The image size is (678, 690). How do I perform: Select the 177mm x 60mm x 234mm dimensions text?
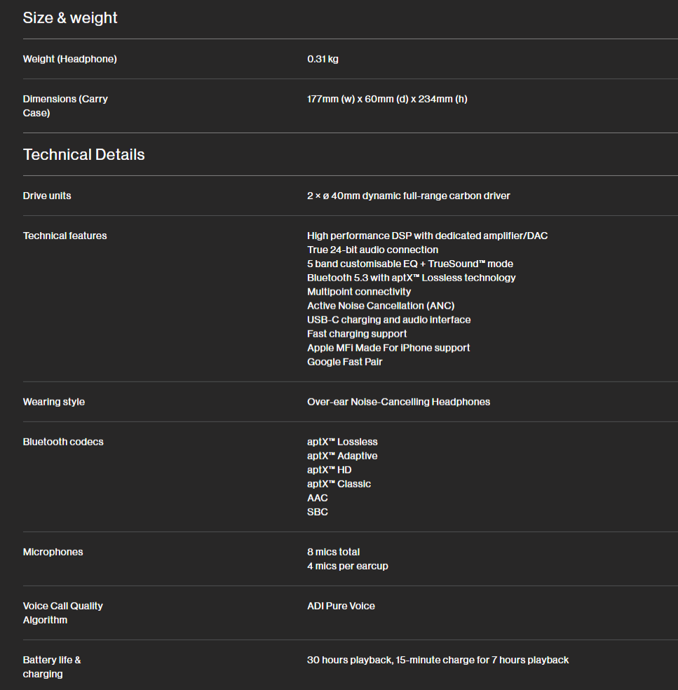[x=387, y=99]
